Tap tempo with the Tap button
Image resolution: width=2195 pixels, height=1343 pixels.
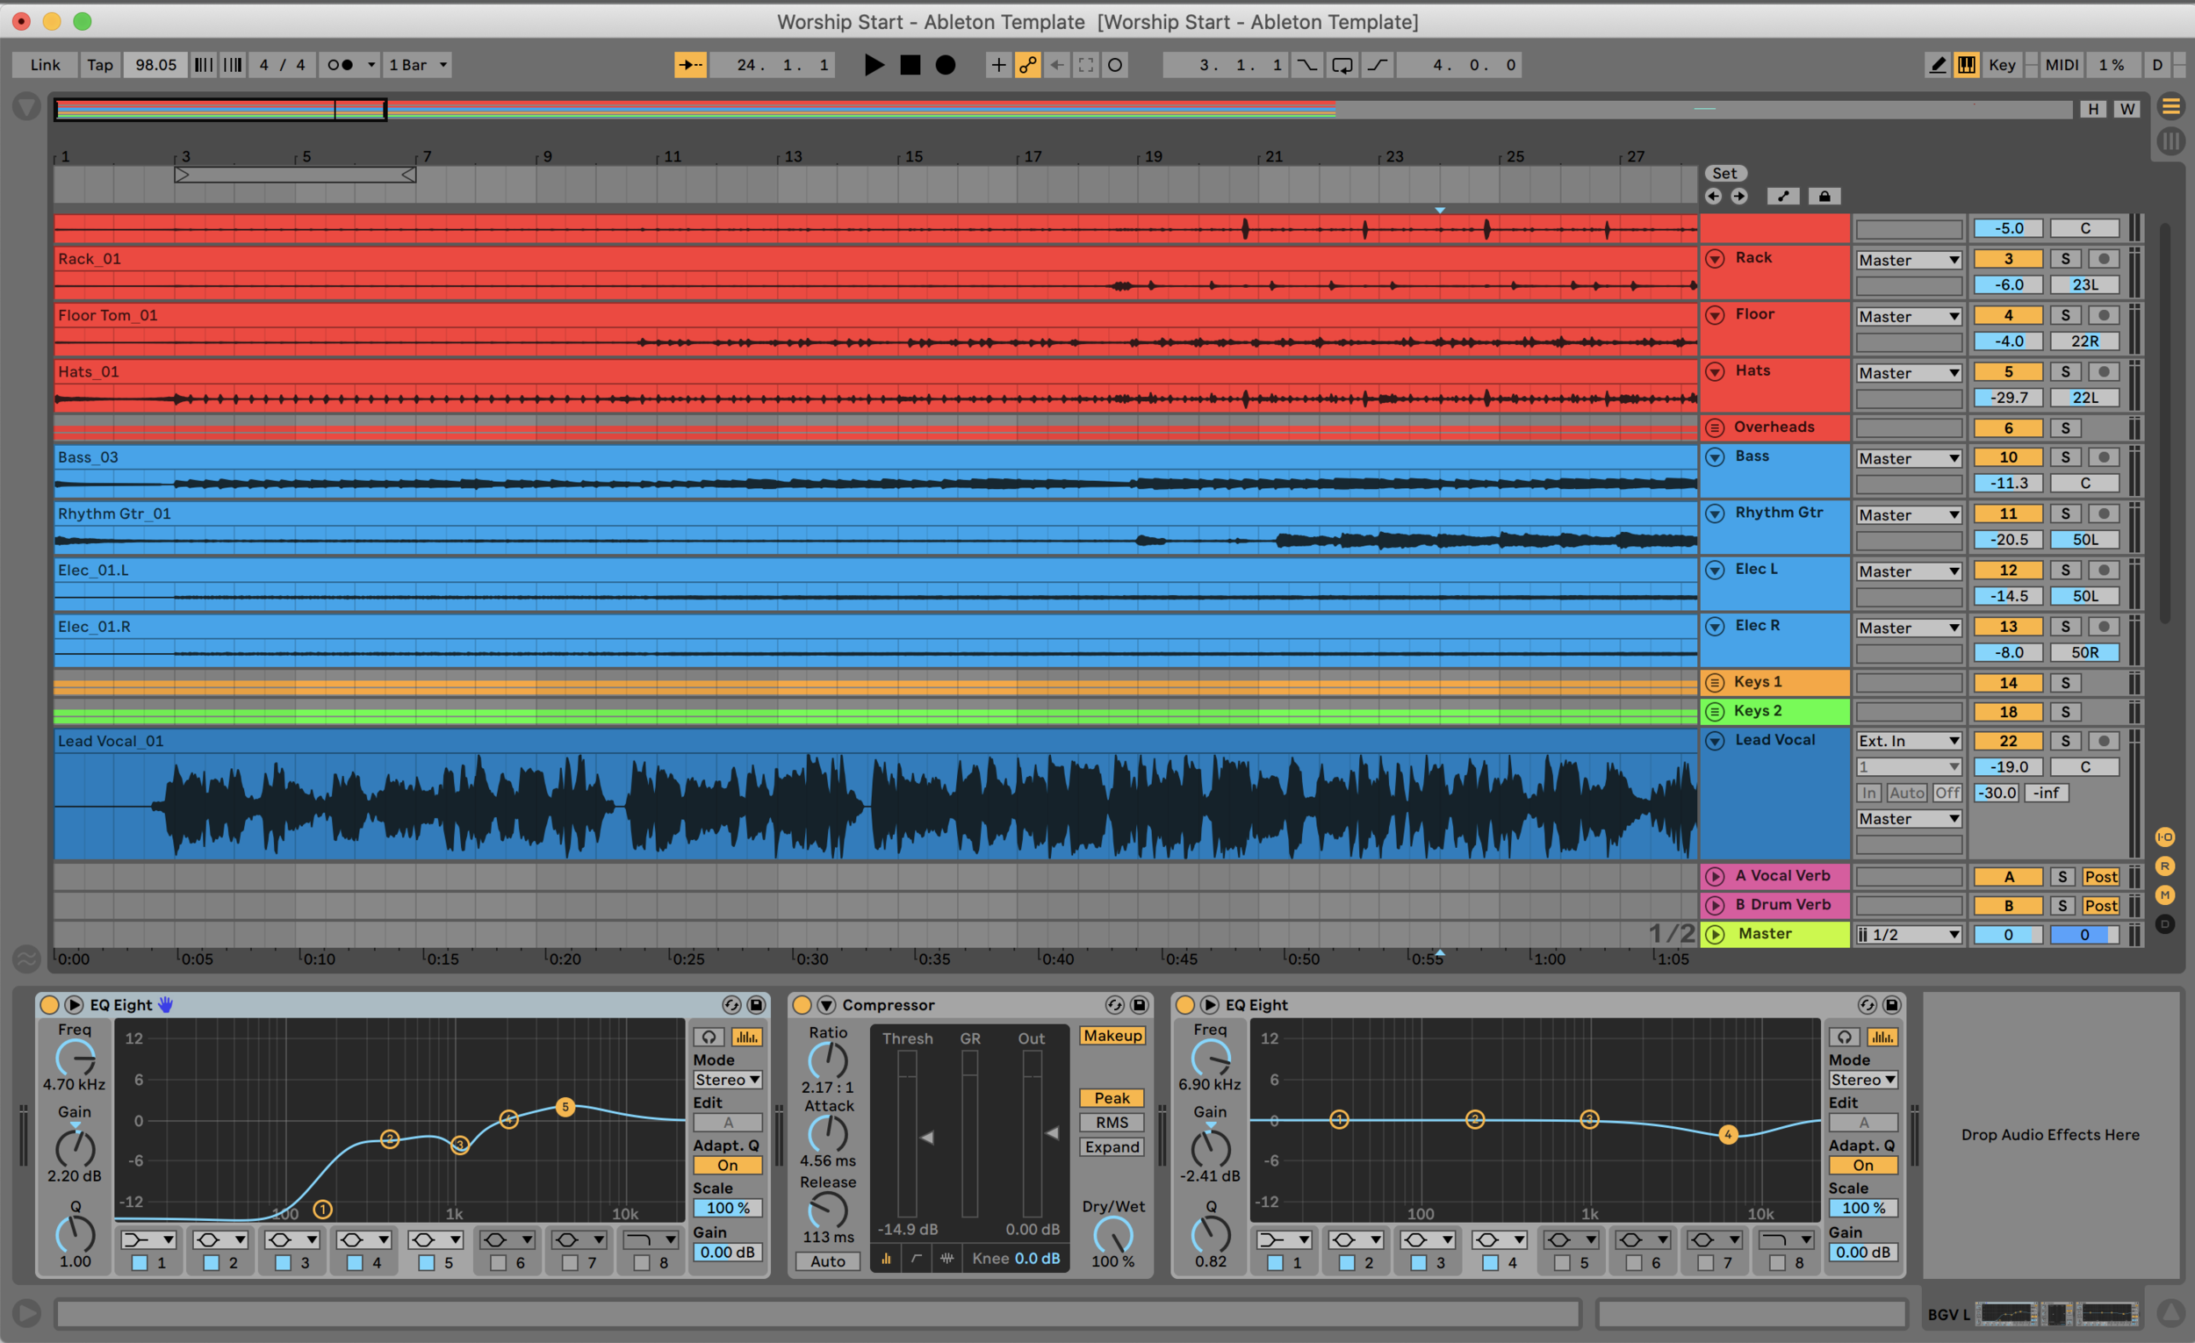click(100, 65)
